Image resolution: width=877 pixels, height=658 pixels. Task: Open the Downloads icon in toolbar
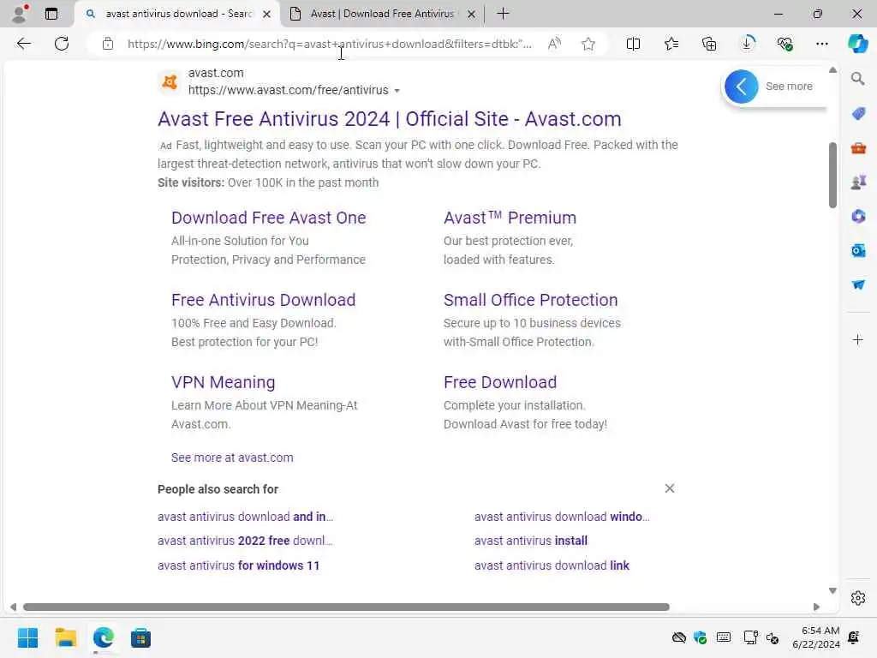point(747,43)
